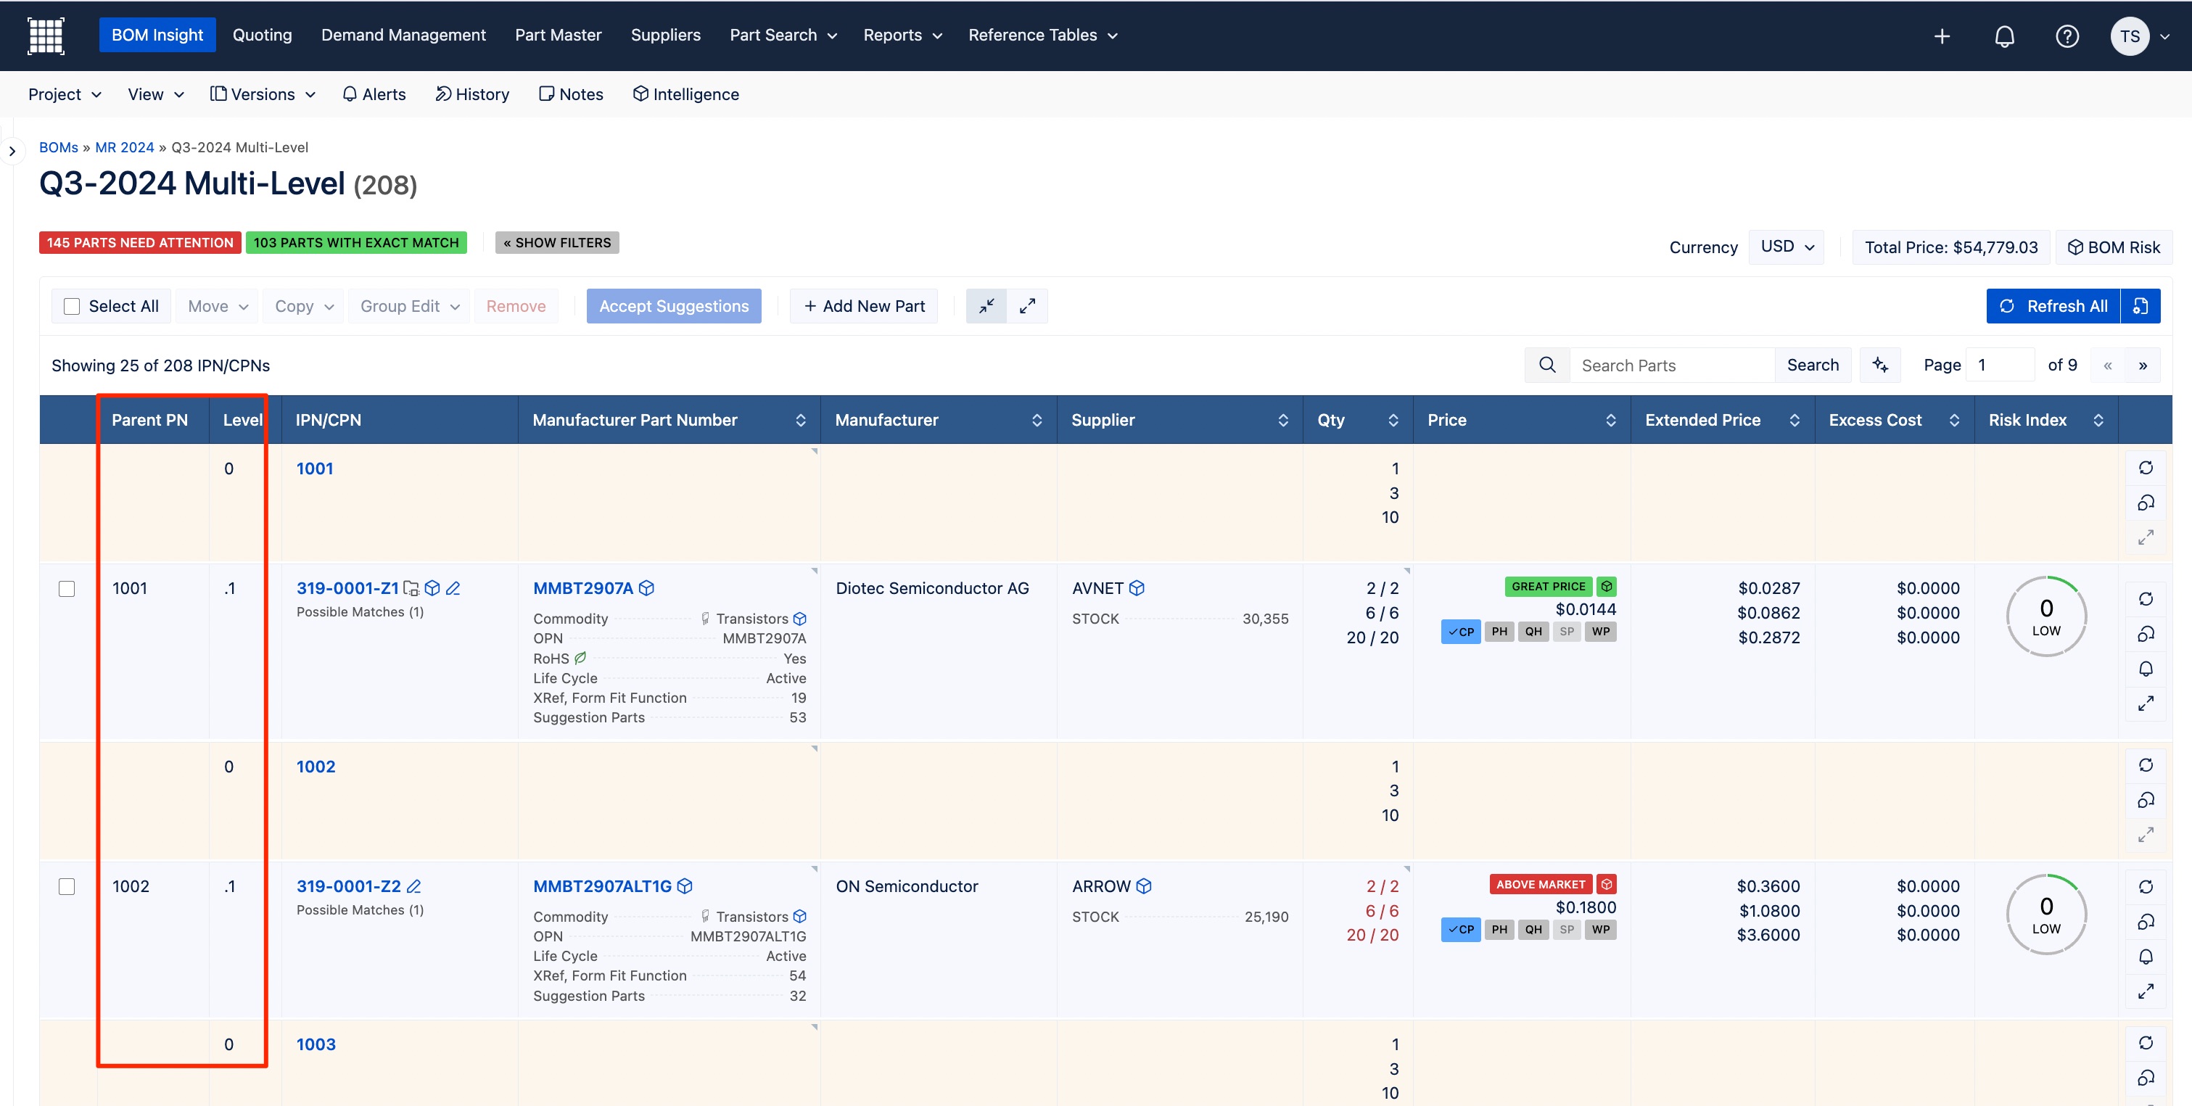The width and height of the screenshot is (2192, 1106).
Task: Click risk index gauge for MMBT2907ALT1G row
Action: [x=2046, y=915]
